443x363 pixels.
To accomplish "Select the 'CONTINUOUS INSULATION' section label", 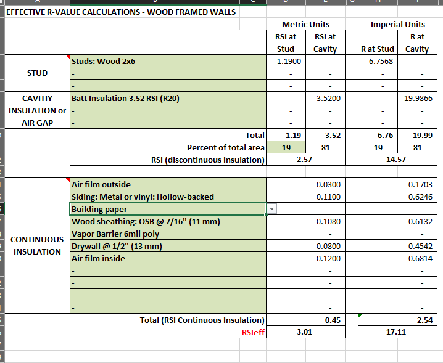I will click(37, 245).
